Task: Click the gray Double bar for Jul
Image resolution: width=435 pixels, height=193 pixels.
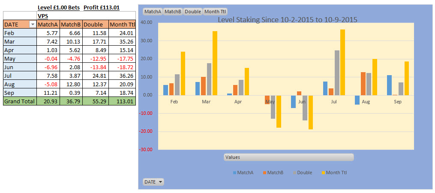Action: point(336,73)
